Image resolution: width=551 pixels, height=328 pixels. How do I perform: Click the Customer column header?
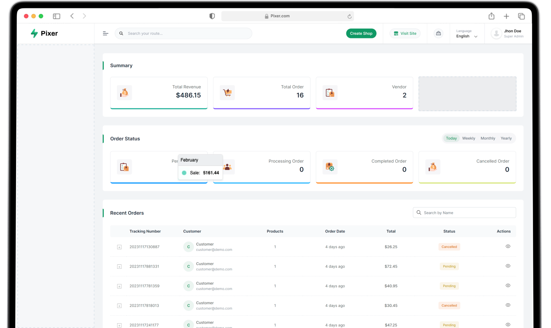(x=192, y=231)
